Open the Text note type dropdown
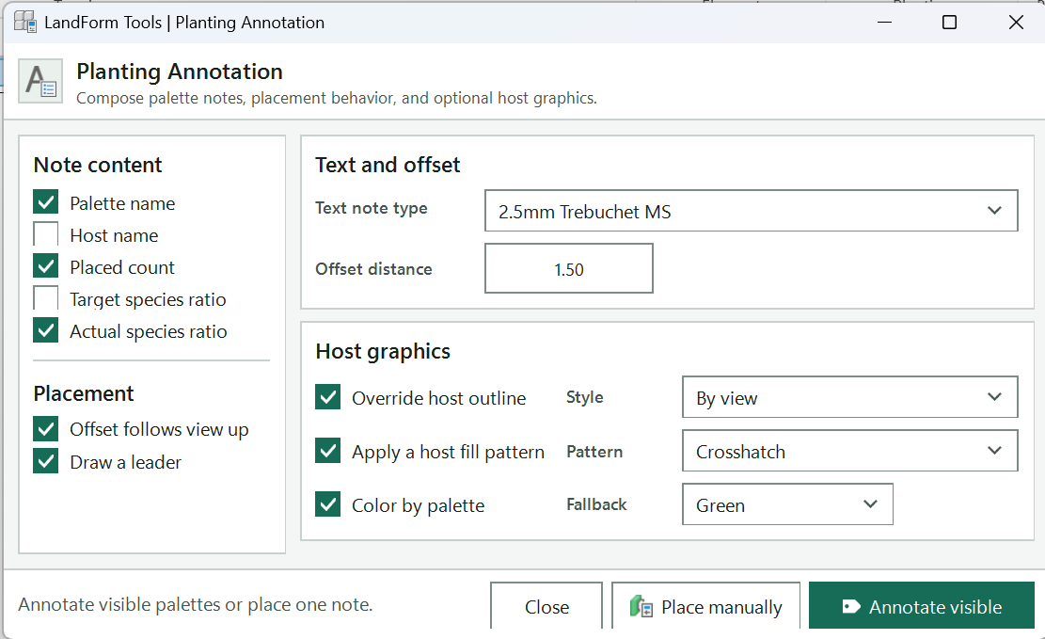 point(752,211)
